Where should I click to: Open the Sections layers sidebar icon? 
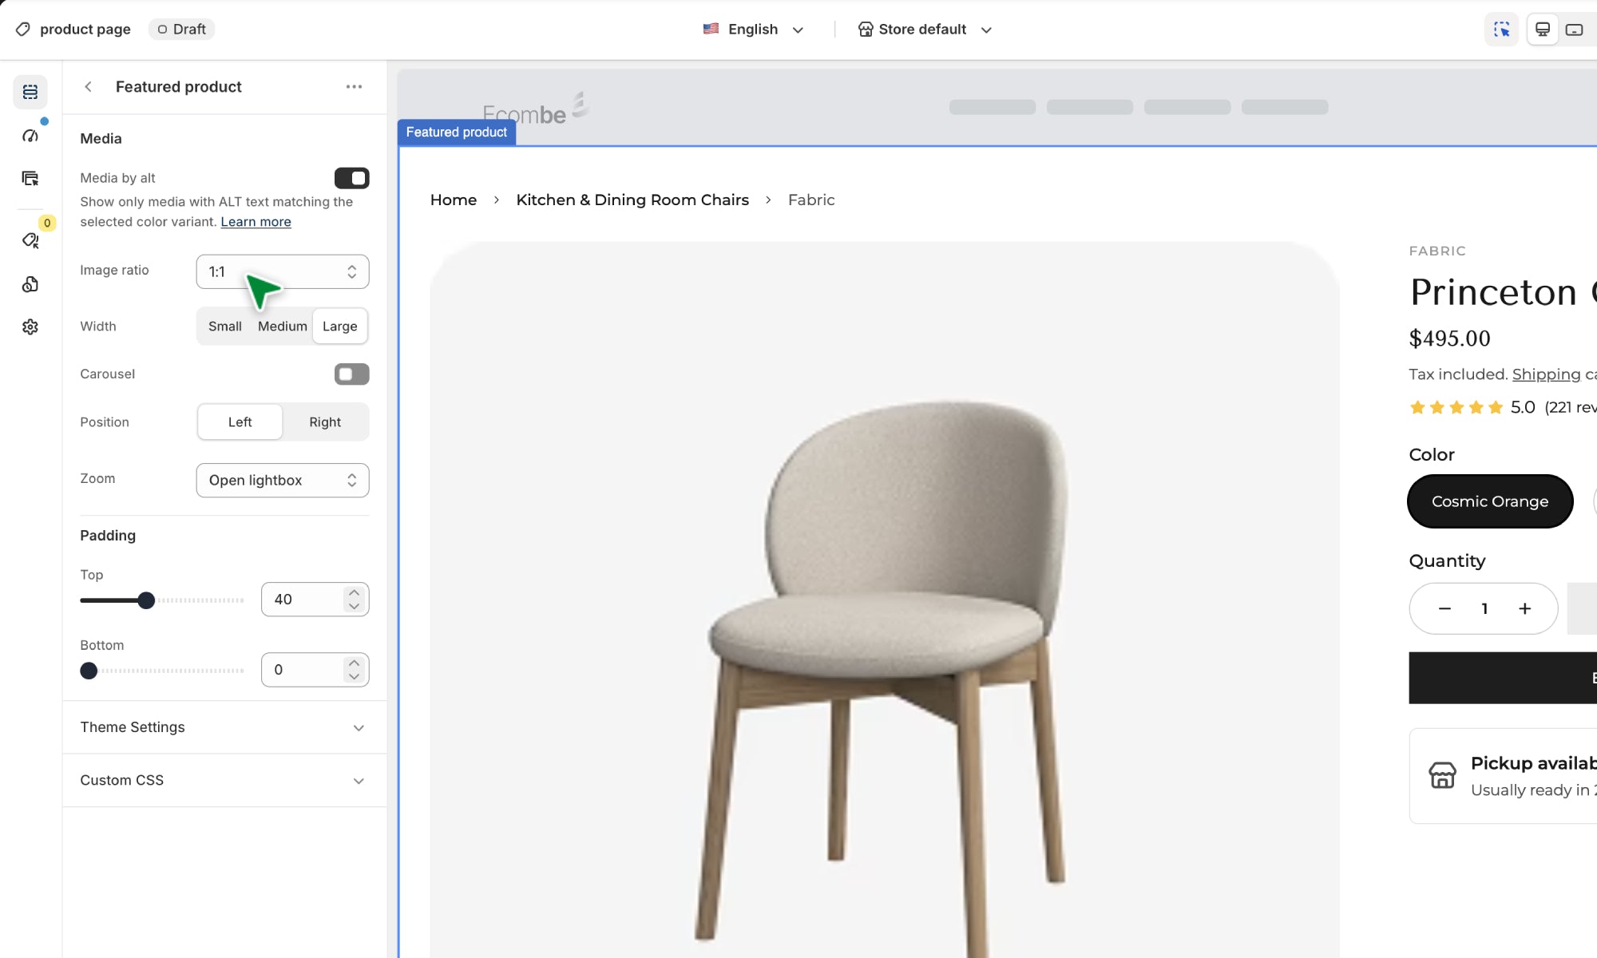tap(30, 92)
